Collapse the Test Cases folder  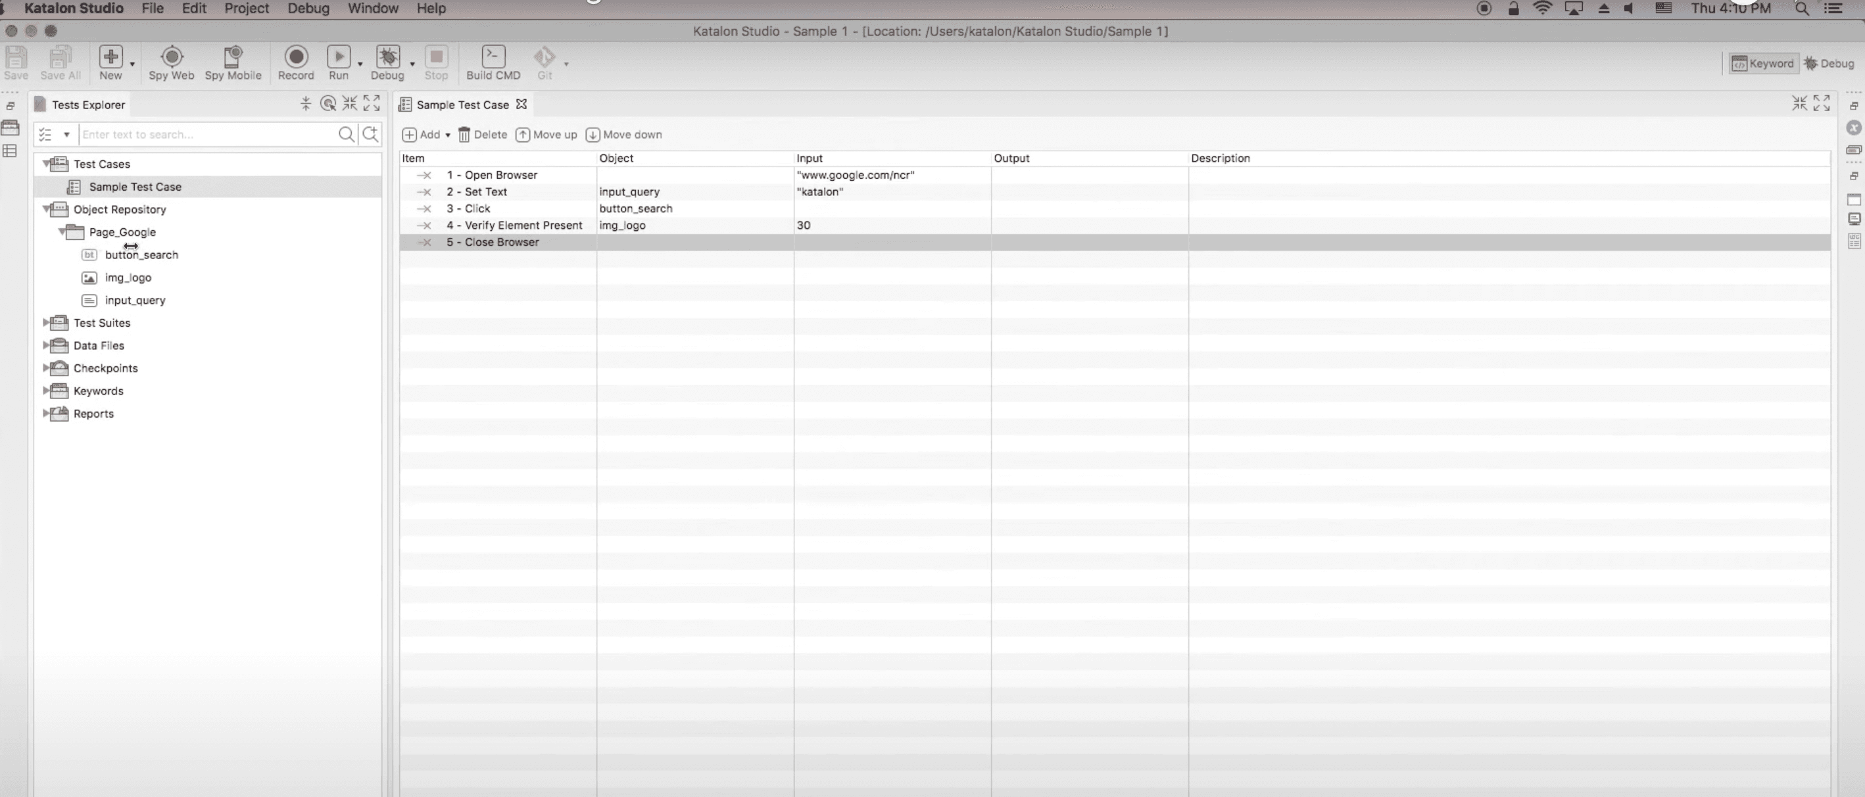46,164
